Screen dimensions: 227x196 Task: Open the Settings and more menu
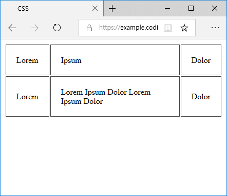point(215,28)
